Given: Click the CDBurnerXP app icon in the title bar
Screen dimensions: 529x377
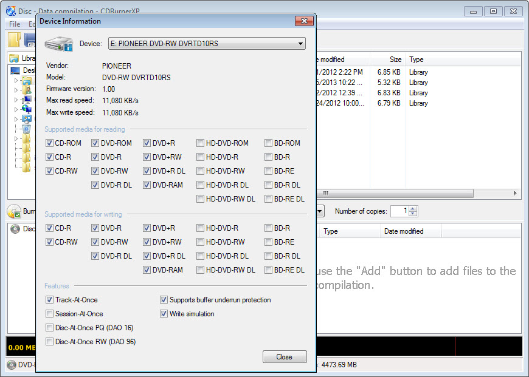Looking at the screenshot, I should [11, 11].
